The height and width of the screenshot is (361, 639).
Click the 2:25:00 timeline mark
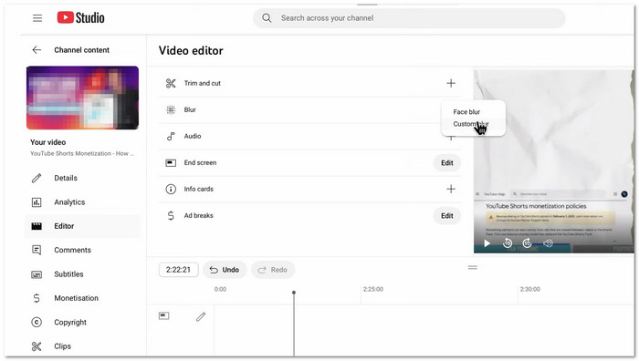[x=373, y=289]
